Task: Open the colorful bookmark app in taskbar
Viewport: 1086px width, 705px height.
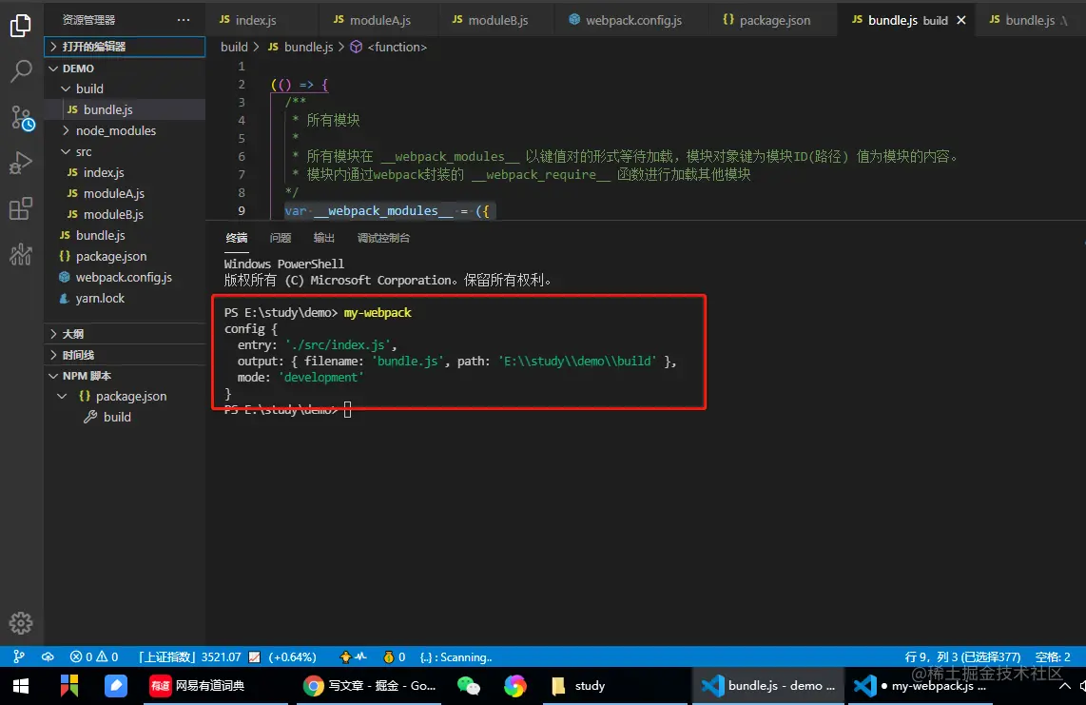Action: tap(69, 686)
